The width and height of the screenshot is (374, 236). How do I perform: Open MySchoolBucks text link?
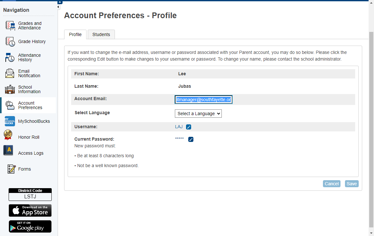(34, 121)
